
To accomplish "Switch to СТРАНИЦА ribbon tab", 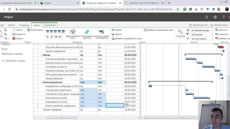I will [x=24, y=25].
